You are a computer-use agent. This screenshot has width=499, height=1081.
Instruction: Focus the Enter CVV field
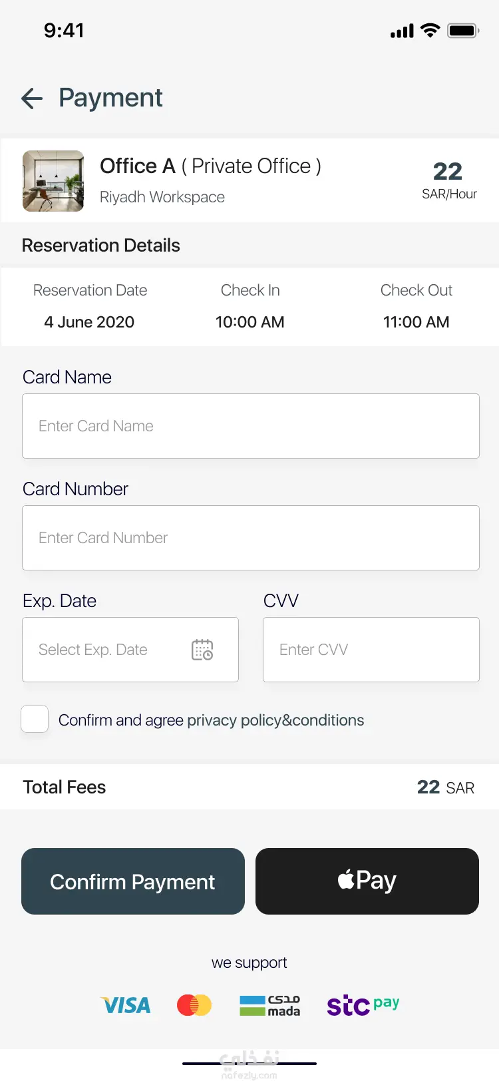coord(371,650)
